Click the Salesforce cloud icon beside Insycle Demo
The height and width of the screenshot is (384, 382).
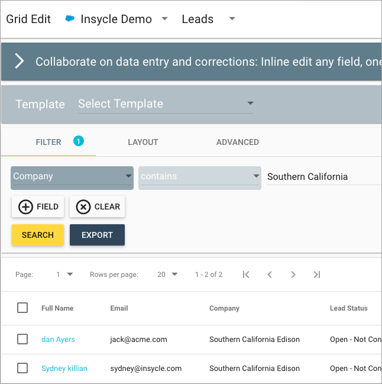70,18
